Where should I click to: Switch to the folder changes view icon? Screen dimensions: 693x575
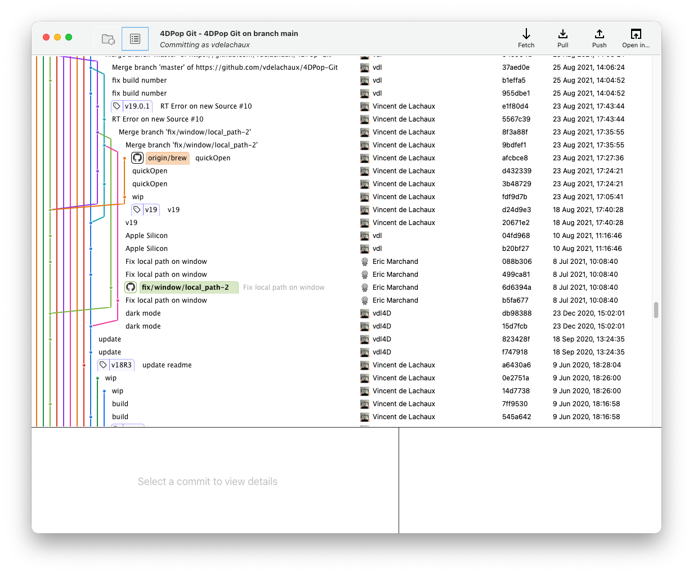pyautogui.click(x=108, y=39)
